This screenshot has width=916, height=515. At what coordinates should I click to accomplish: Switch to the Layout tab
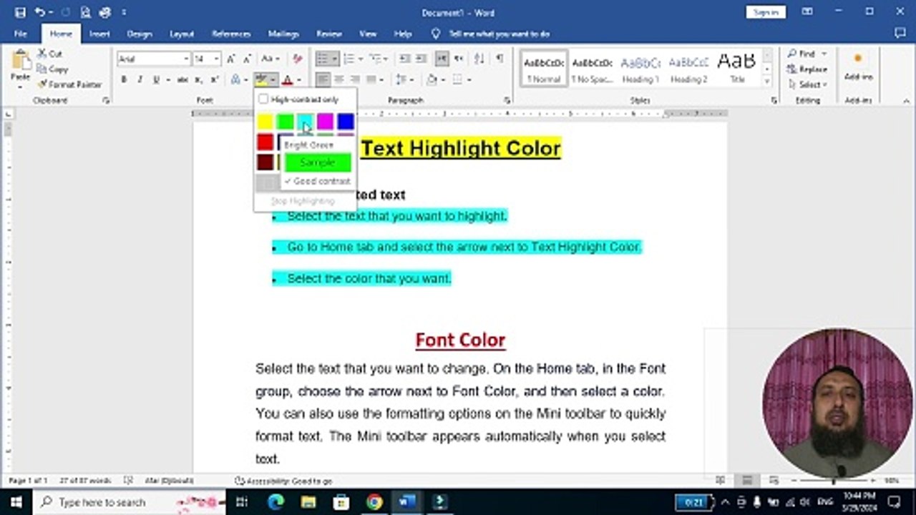pyautogui.click(x=182, y=34)
